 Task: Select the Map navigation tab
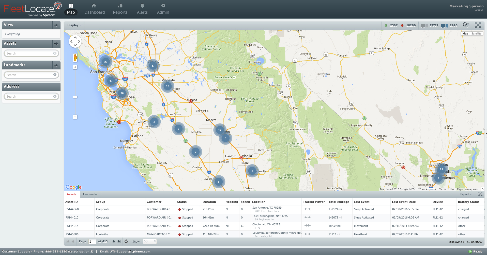71,9
